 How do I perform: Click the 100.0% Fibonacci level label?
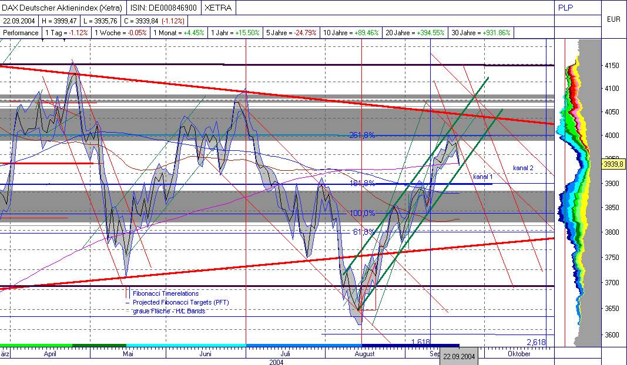click(363, 213)
